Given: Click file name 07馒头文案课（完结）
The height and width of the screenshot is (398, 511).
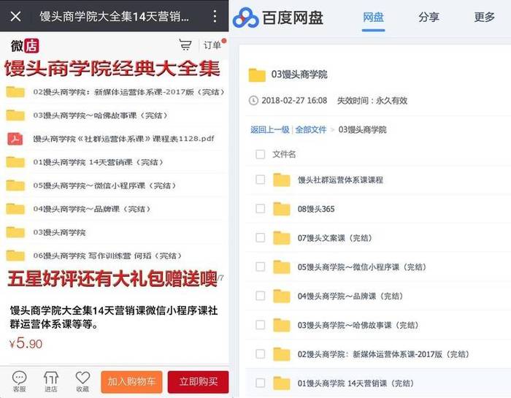Looking at the screenshot, I should click(x=335, y=238).
